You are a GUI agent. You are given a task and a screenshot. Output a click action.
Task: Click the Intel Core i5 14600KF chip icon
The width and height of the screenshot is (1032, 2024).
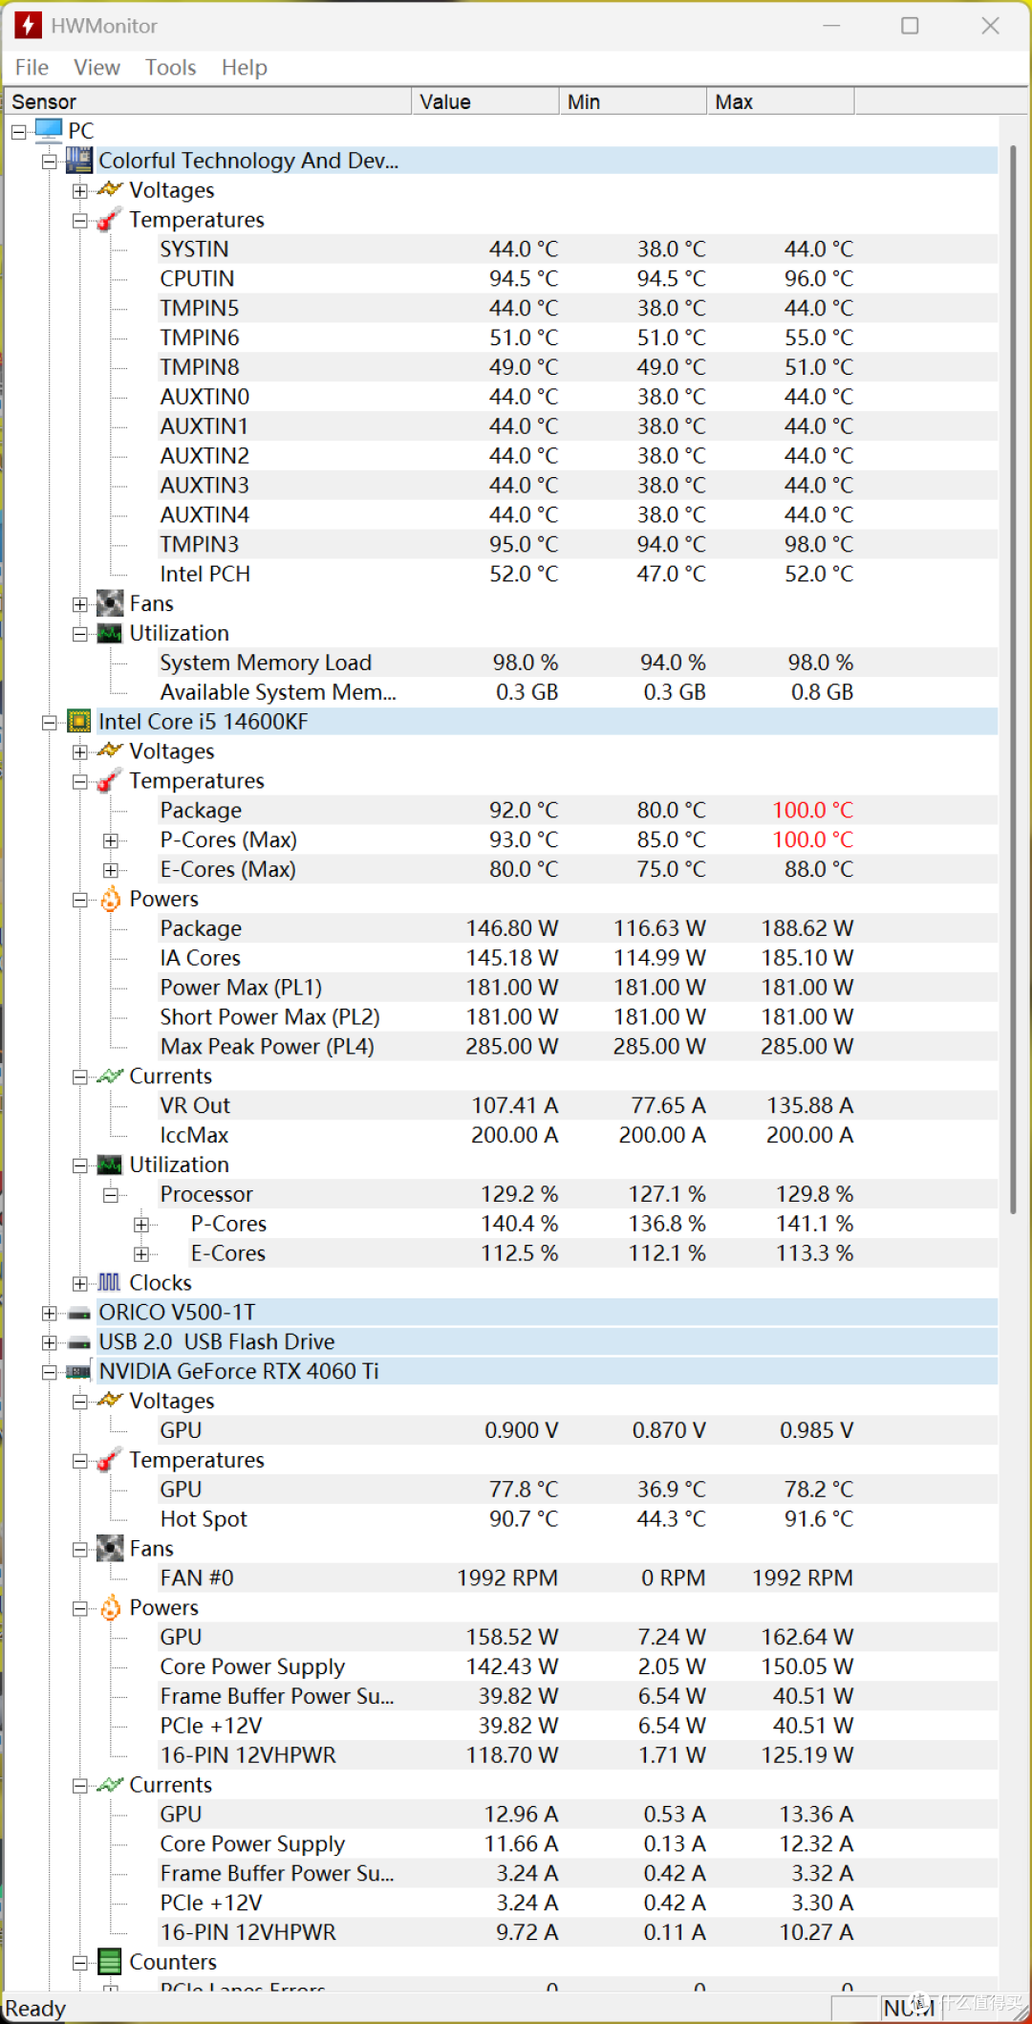pyautogui.click(x=79, y=721)
